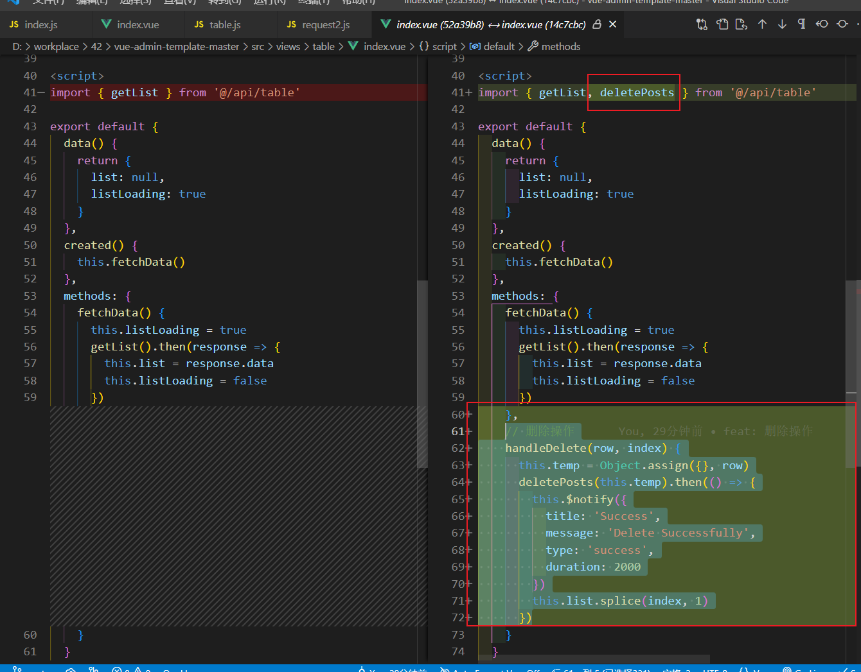
Task: Click the braces icon before script breadcrumb
Action: 424,46
